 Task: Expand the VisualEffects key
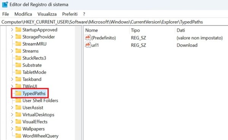pyautogui.click(x=12, y=122)
